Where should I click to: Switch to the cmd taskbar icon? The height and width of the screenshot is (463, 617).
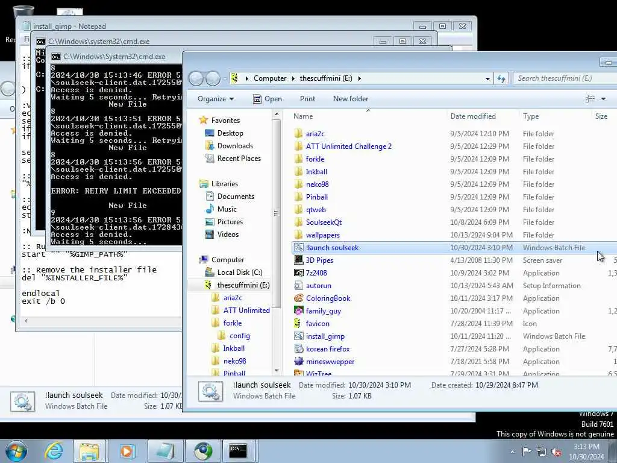click(x=239, y=451)
